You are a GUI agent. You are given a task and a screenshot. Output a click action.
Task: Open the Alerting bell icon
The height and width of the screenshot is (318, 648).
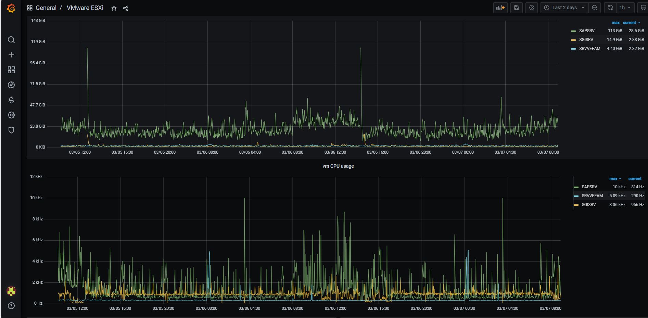pos(11,100)
